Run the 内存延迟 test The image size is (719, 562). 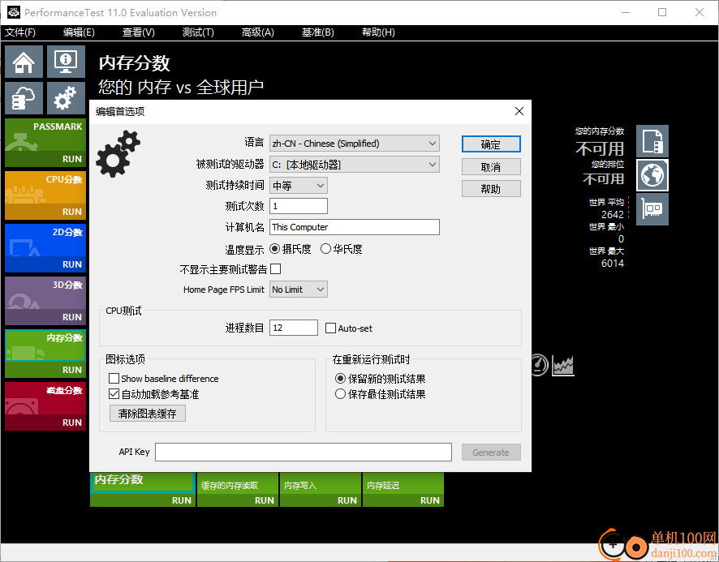point(403,490)
